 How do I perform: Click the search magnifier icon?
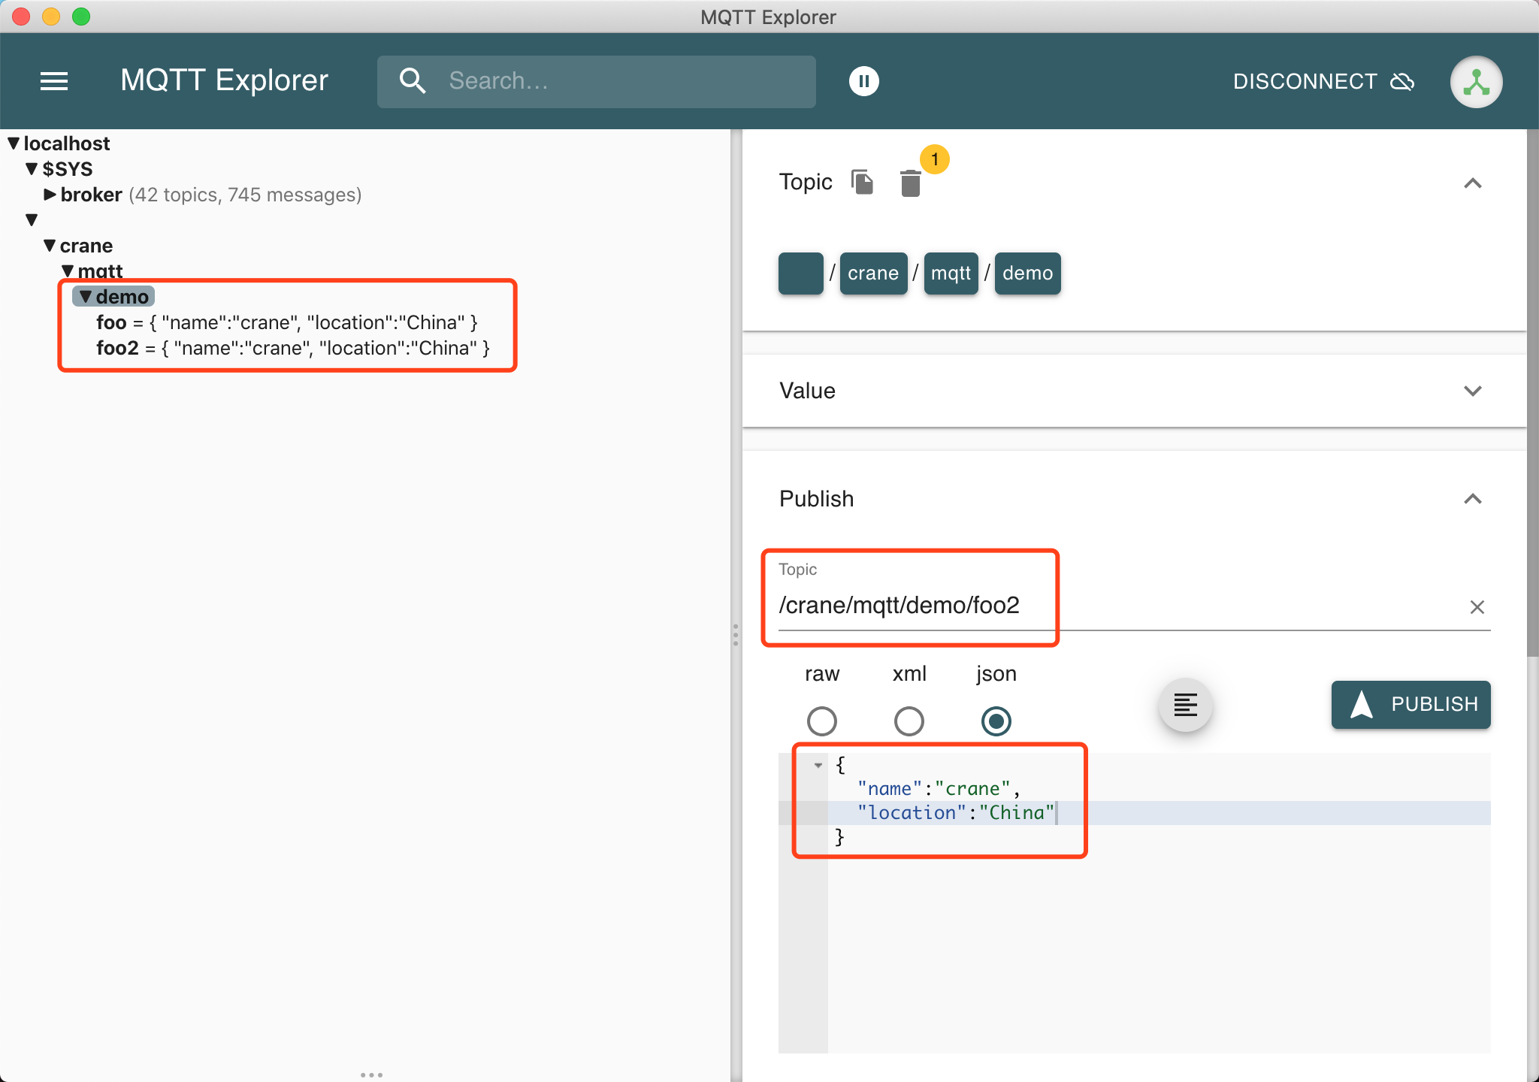pos(413,81)
